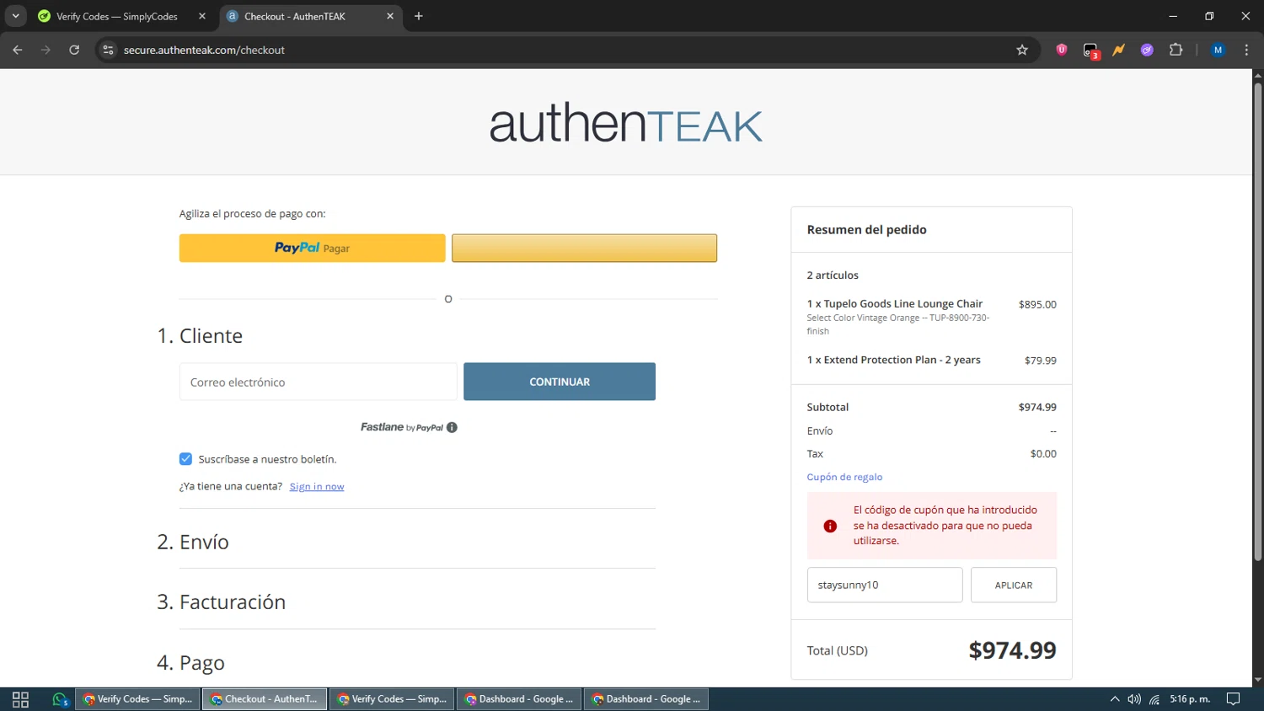This screenshot has height=711, width=1264.
Task: Open the Chrome three-dot menu
Action: pyautogui.click(x=1246, y=50)
